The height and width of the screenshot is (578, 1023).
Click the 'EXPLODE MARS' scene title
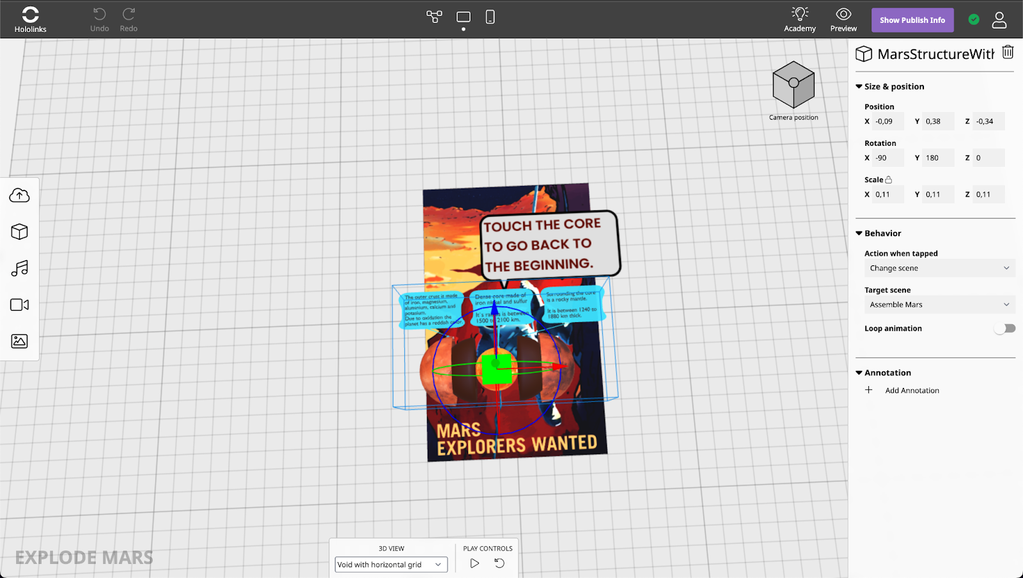pyautogui.click(x=84, y=558)
